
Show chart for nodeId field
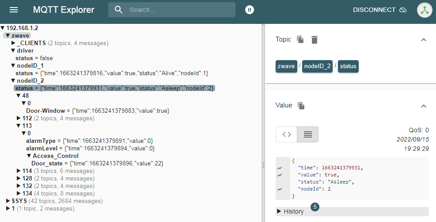point(280,189)
